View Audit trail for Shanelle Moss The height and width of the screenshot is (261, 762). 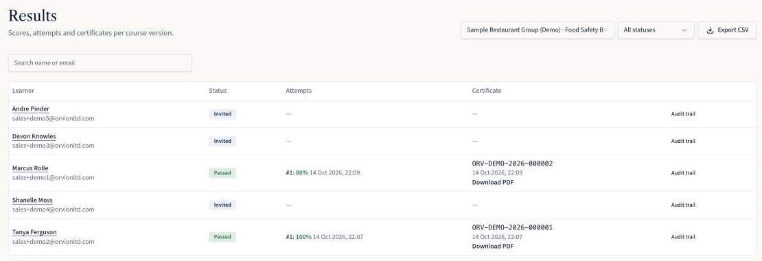click(683, 205)
